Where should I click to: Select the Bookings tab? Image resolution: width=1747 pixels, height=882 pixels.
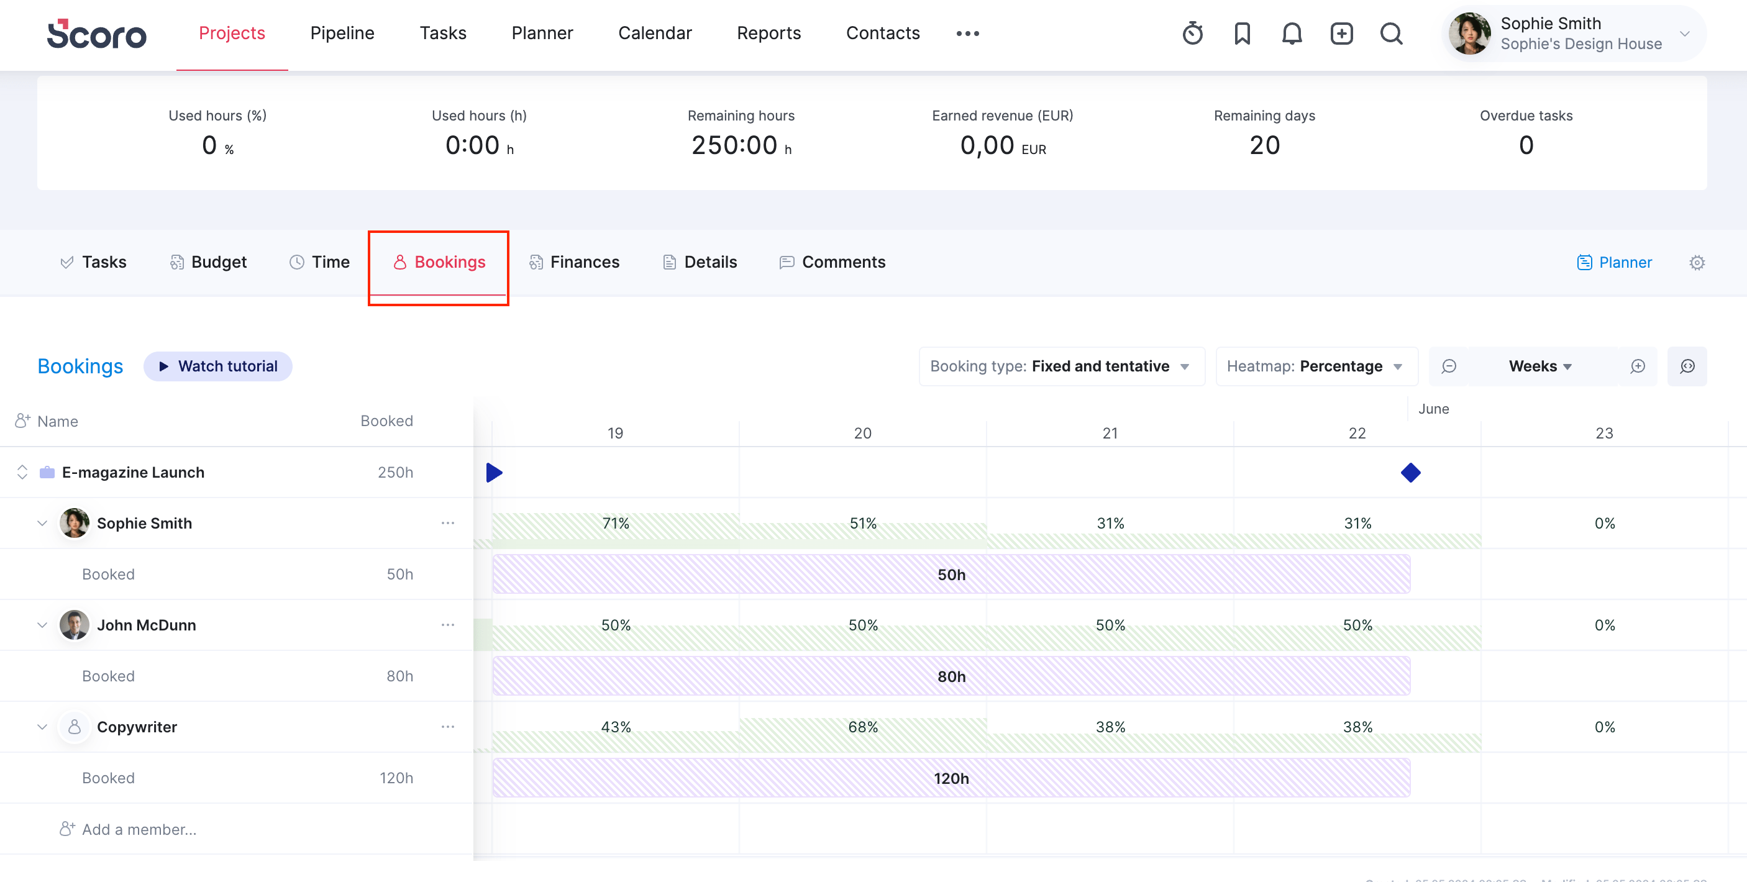pyautogui.click(x=439, y=262)
